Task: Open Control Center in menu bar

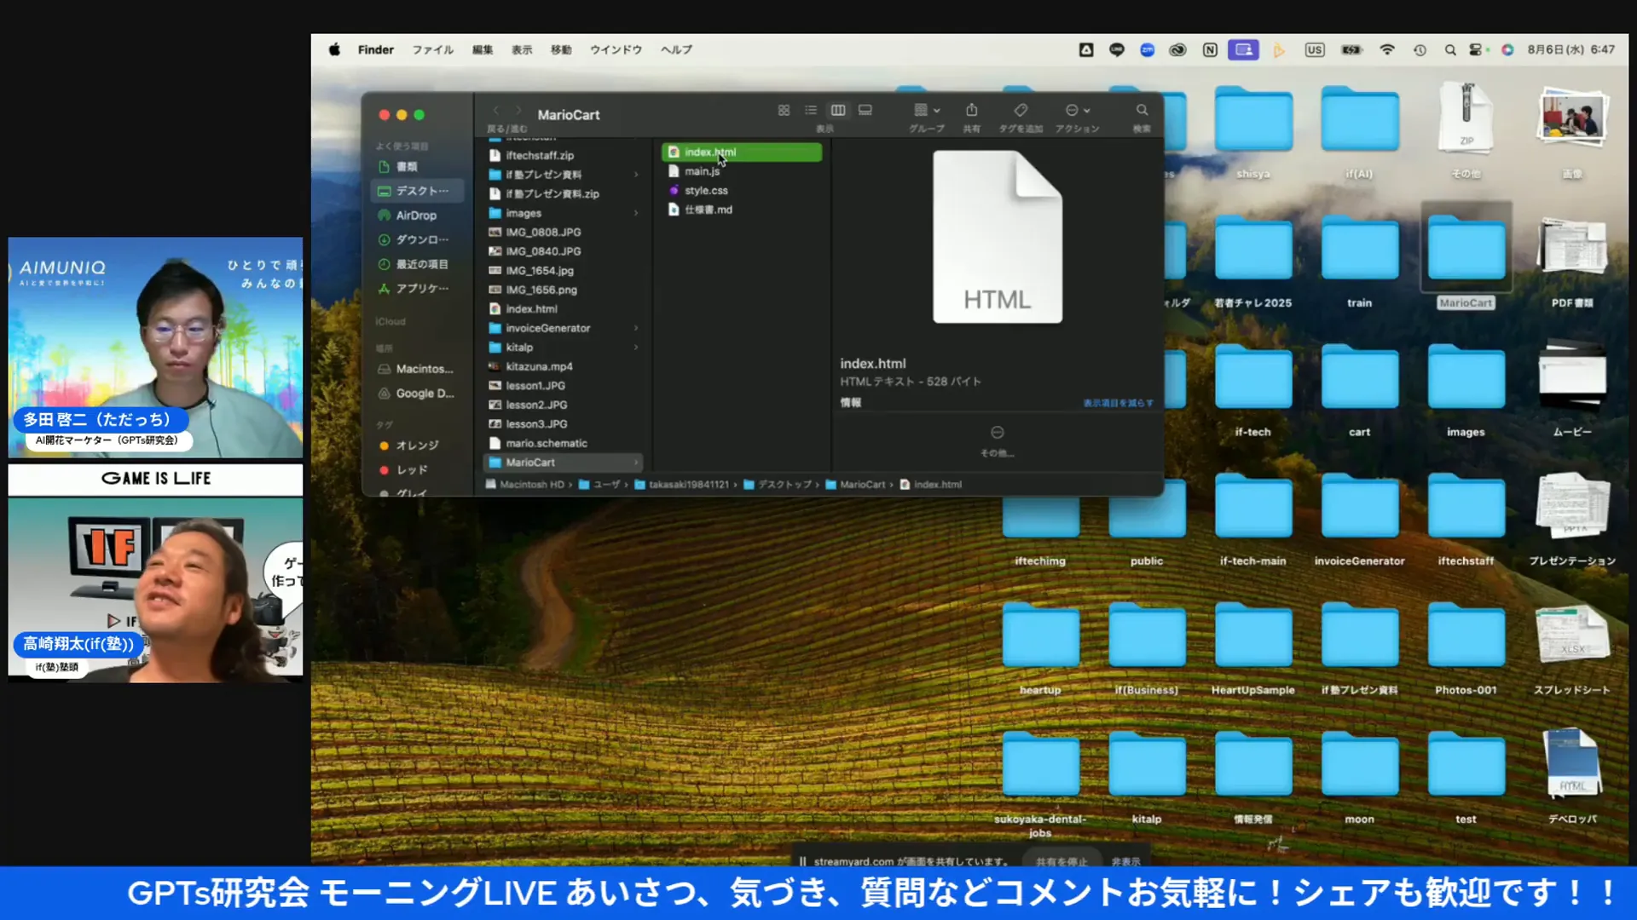Action: point(1477,50)
